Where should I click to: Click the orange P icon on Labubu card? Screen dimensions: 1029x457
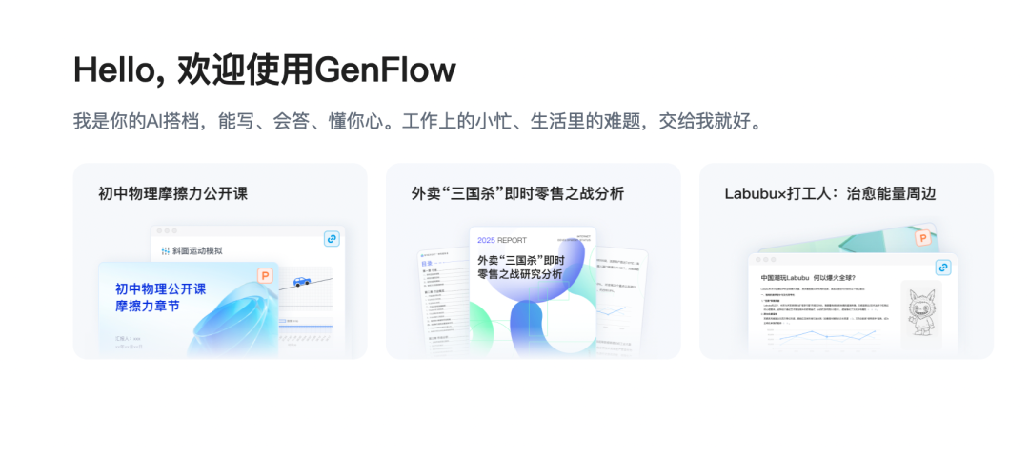click(x=923, y=238)
